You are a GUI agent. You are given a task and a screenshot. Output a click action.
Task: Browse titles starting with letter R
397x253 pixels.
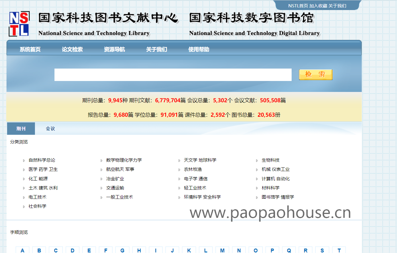tap(306, 250)
